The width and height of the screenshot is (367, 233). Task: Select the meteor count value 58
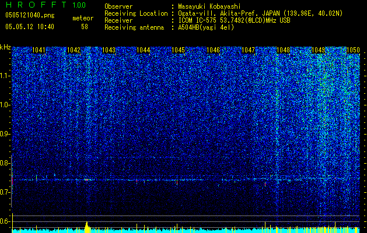[x=85, y=27]
